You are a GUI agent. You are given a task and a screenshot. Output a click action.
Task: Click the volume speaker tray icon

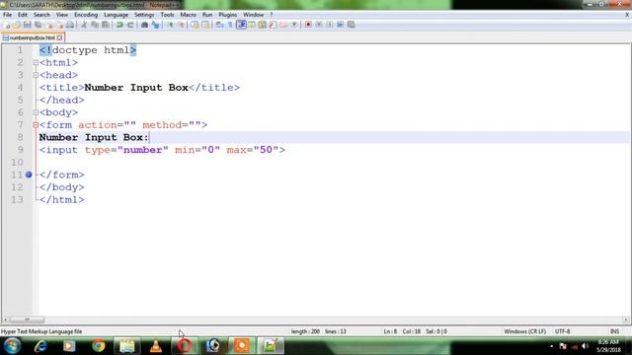pyautogui.click(x=585, y=346)
